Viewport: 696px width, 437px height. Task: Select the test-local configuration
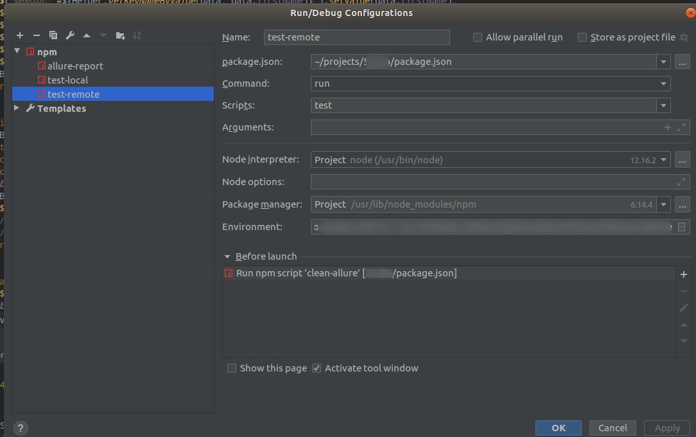click(x=67, y=80)
